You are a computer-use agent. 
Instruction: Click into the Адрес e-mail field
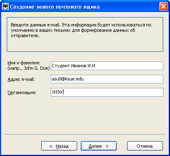(x=107, y=79)
